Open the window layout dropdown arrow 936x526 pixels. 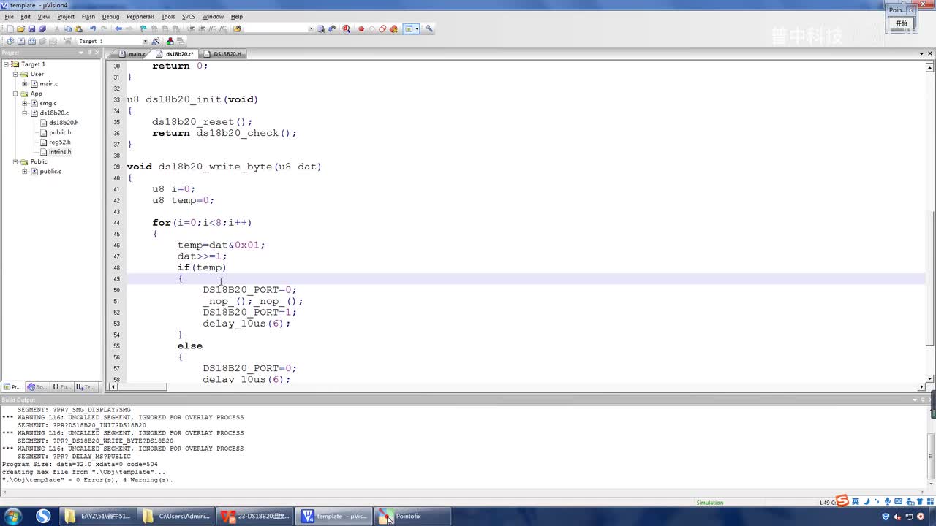pos(417,29)
